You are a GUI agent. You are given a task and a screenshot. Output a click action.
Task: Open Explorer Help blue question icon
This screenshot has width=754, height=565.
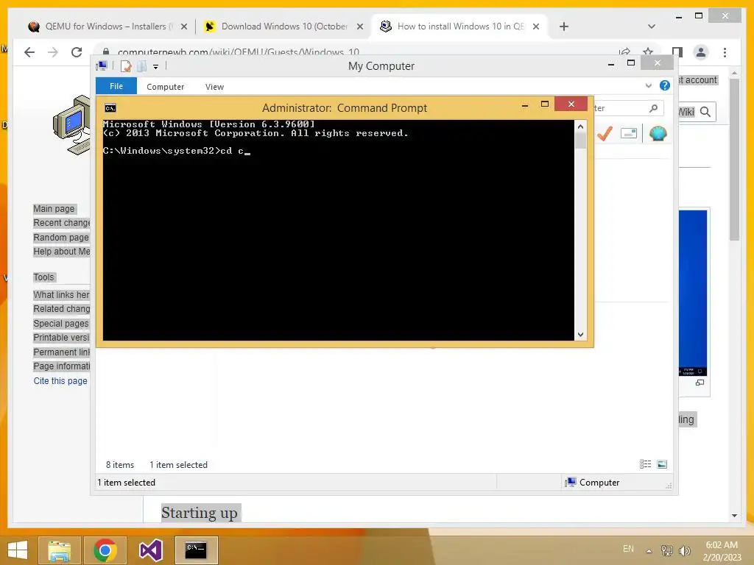coord(665,85)
